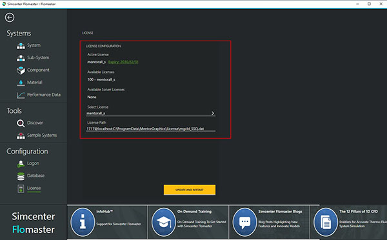Screen dimensions: 387x240
Task: Open the Logon configuration item
Action: [33, 163]
